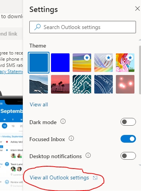This screenshot has width=141, height=191.
Task: Select the default blue theme swatch
Action: tap(39, 63)
